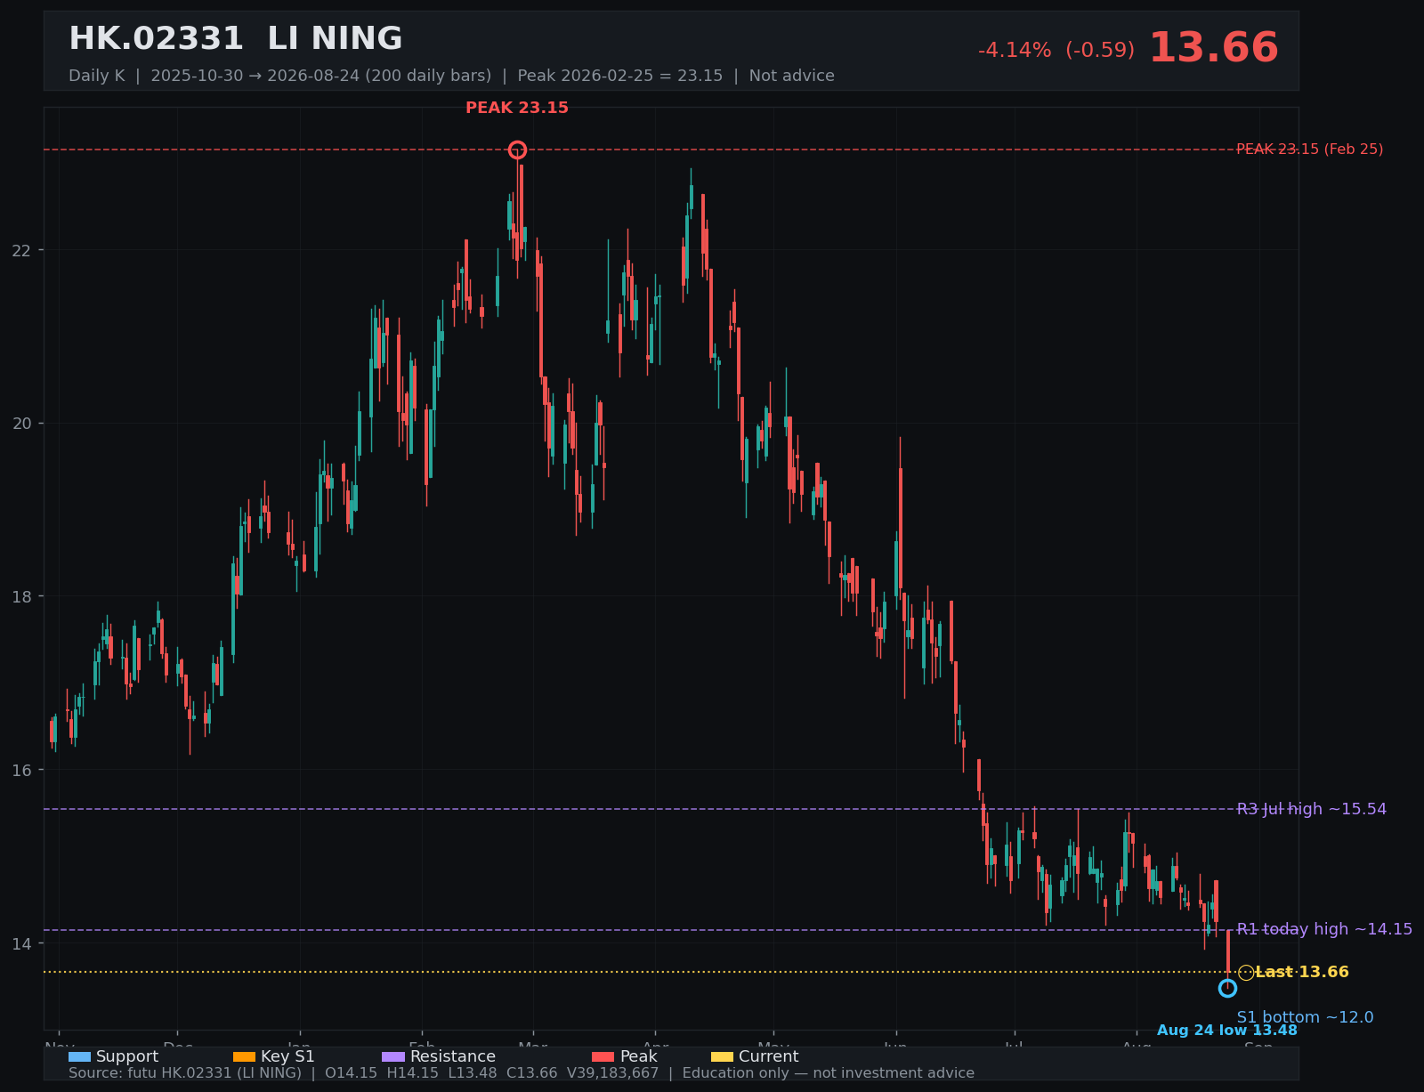The height and width of the screenshot is (1092, 1424).
Task: Click the yellow Current legend swatch
Action: (x=722, y=1056)
